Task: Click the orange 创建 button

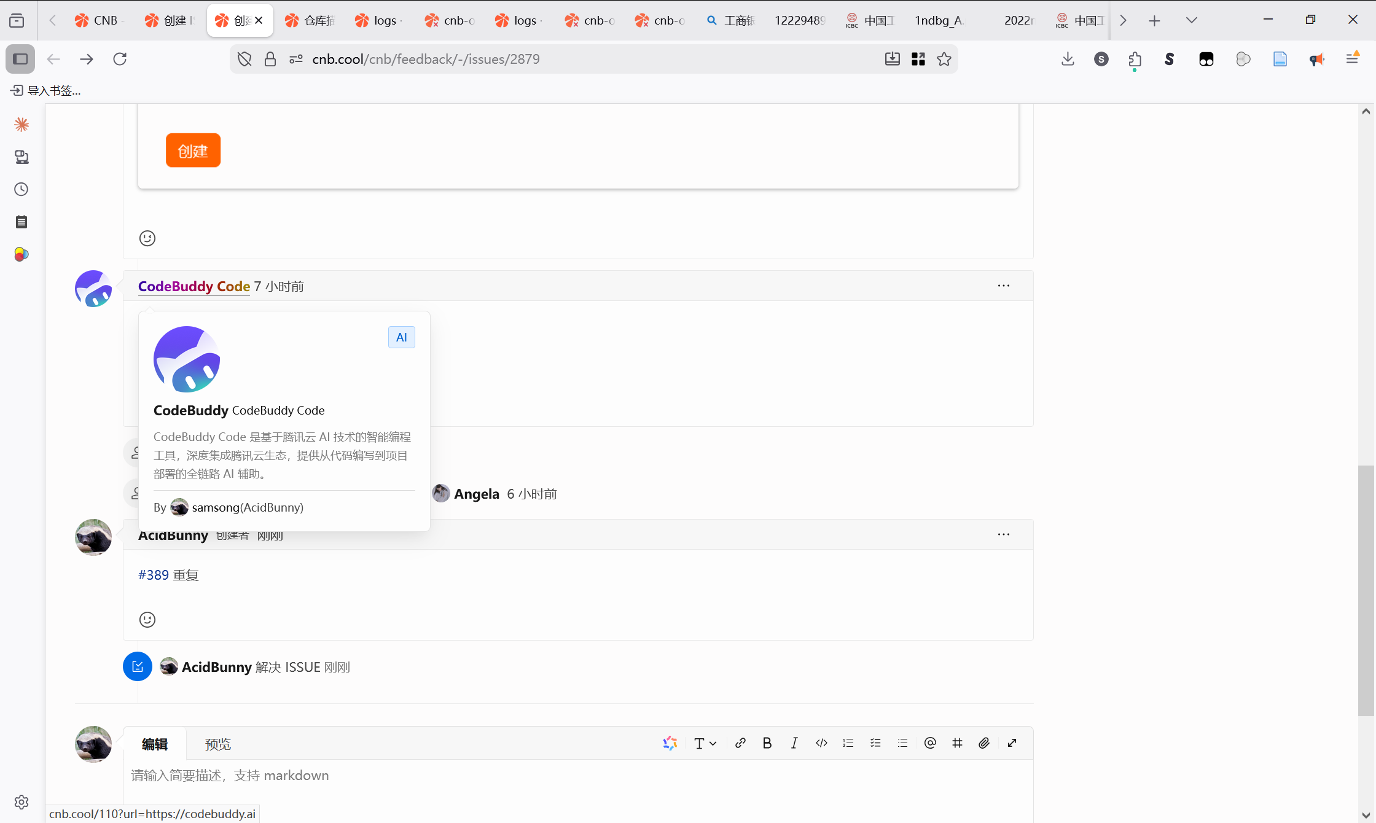Action: click(193, 150)
